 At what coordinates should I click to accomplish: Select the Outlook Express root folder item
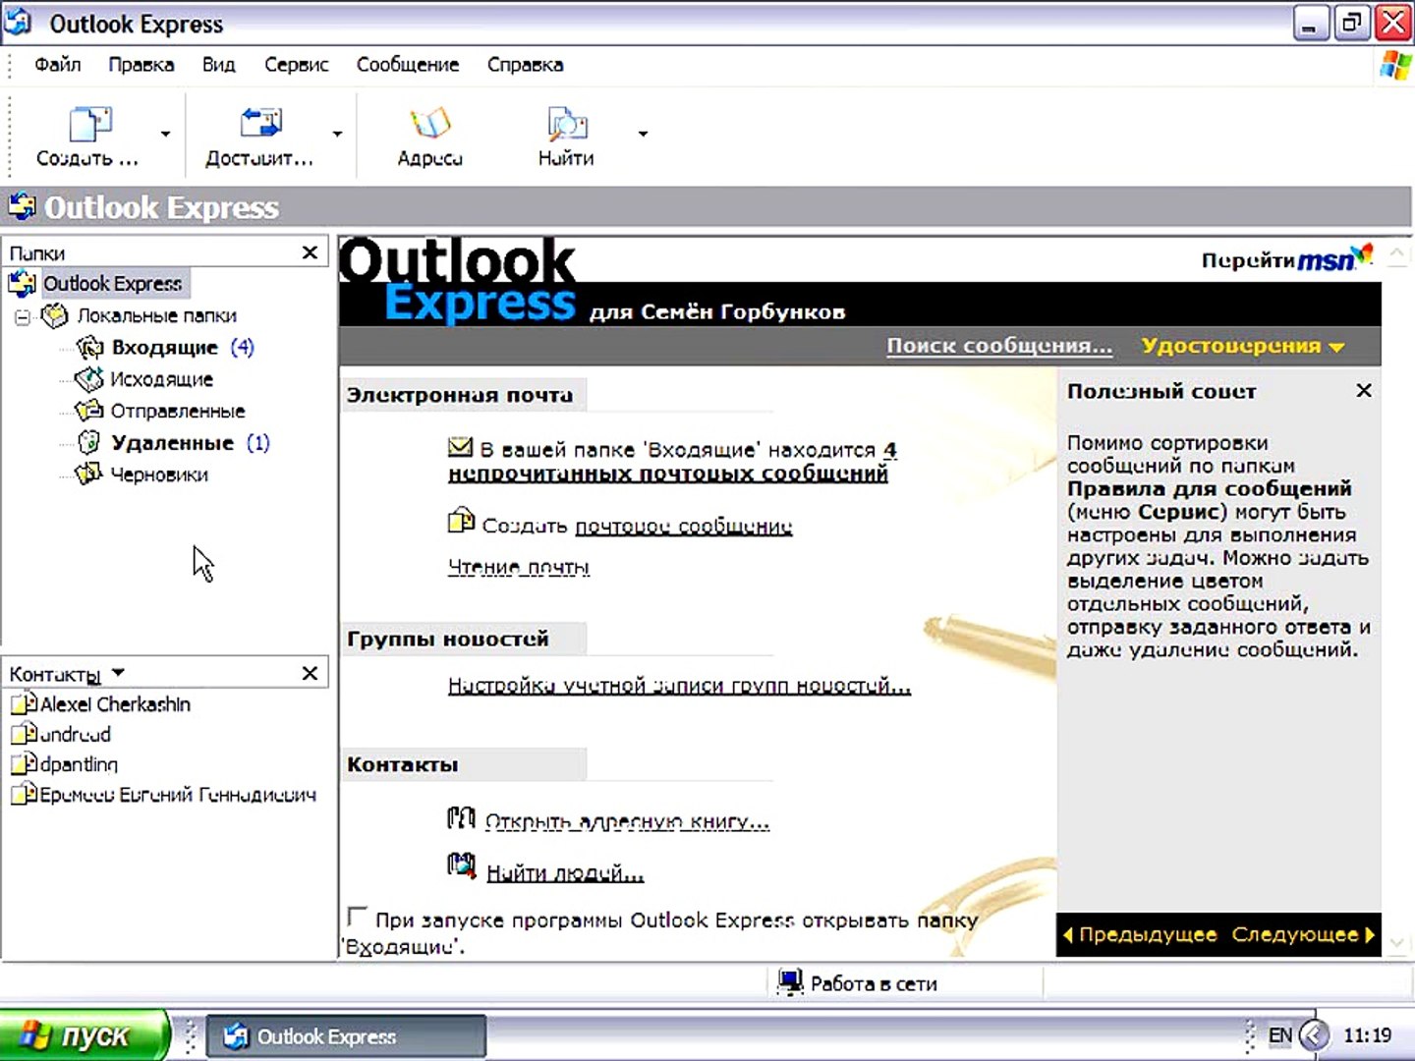[x=112, y=284]
